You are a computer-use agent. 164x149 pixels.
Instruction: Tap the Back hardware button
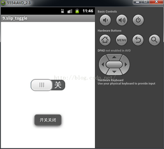click(138, 40)
